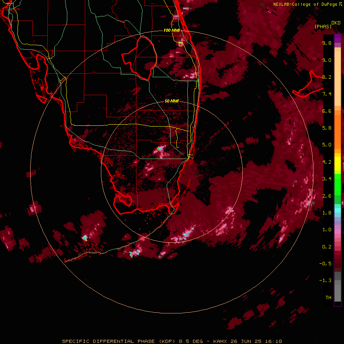Select the 9.8 value on color scale
Viewport: 344px width, 344px height.
(327, 43)
